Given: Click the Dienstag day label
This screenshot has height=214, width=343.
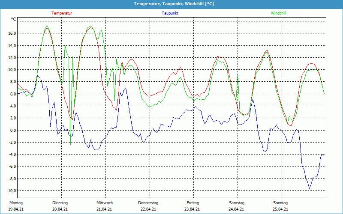Looking at the screenshot, I should pyautogui.click(x=60, y=203).
